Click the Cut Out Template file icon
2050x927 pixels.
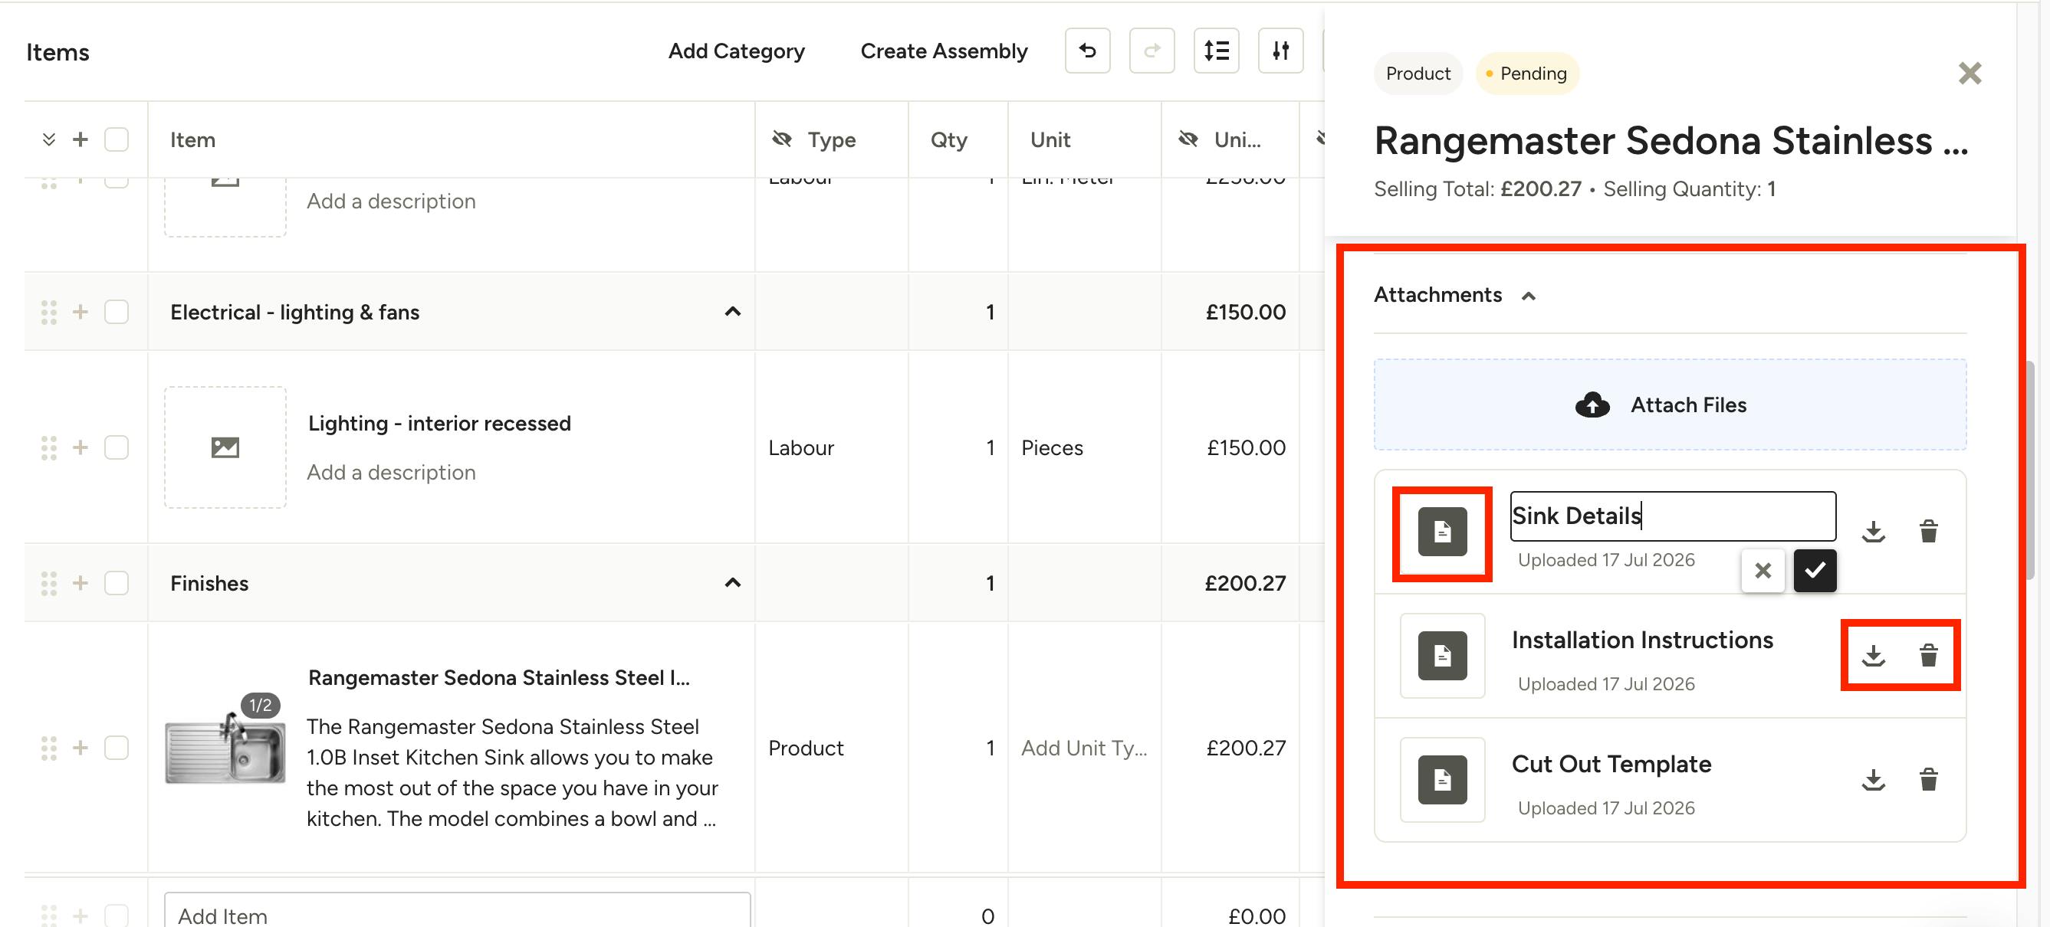pos(1442,779)
